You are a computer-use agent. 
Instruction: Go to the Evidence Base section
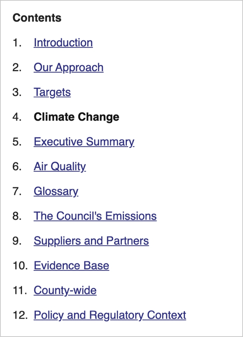pyautogui.click(x=71, y=266)
